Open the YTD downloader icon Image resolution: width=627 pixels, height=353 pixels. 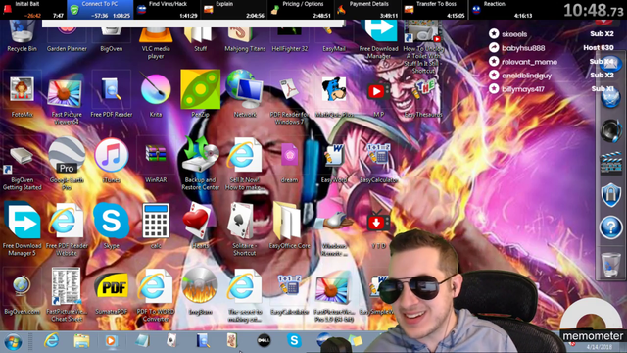click(x=378, y=228)
